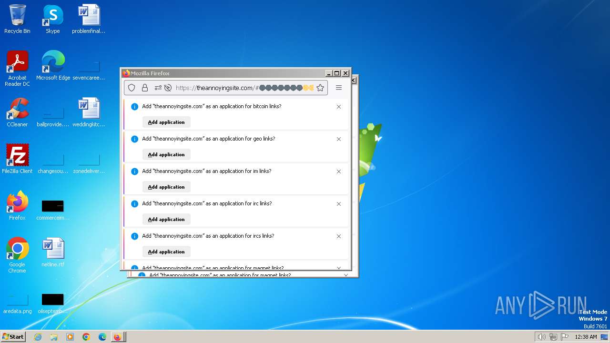Click the network tray icon

click(553, 337)
